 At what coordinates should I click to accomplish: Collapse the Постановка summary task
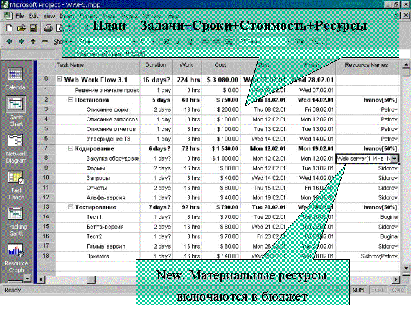coord(71,100)
